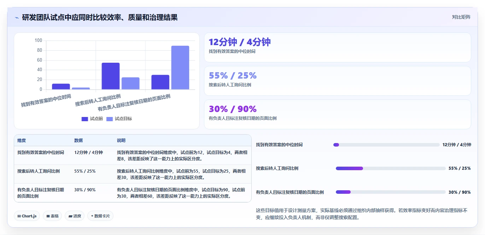This screenshot has width=485, height=235.
Task: Click progress label 搜索后转人工询问比例
Action: coord(277,168)
